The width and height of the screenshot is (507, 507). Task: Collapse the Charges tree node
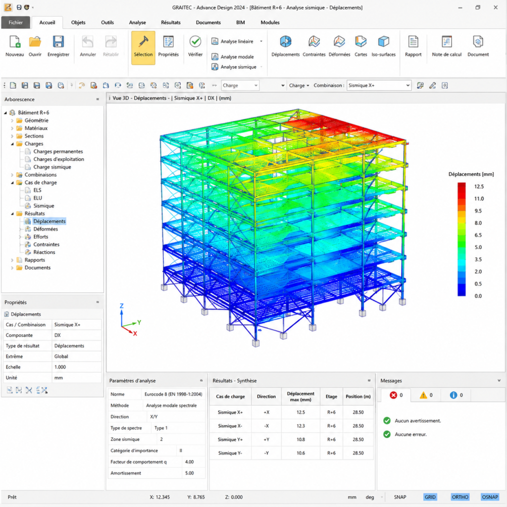[12, 144]
